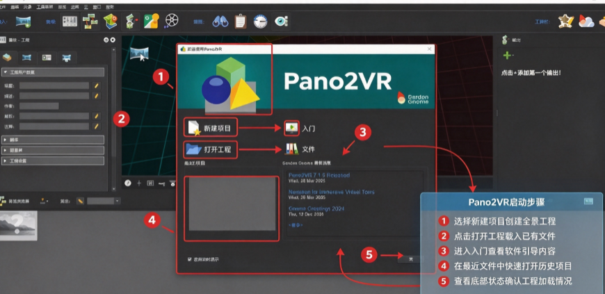Viewport: 605px width, 294px height.
Task: Click the author input field in properties panel
Action: (x=40, y=106)
